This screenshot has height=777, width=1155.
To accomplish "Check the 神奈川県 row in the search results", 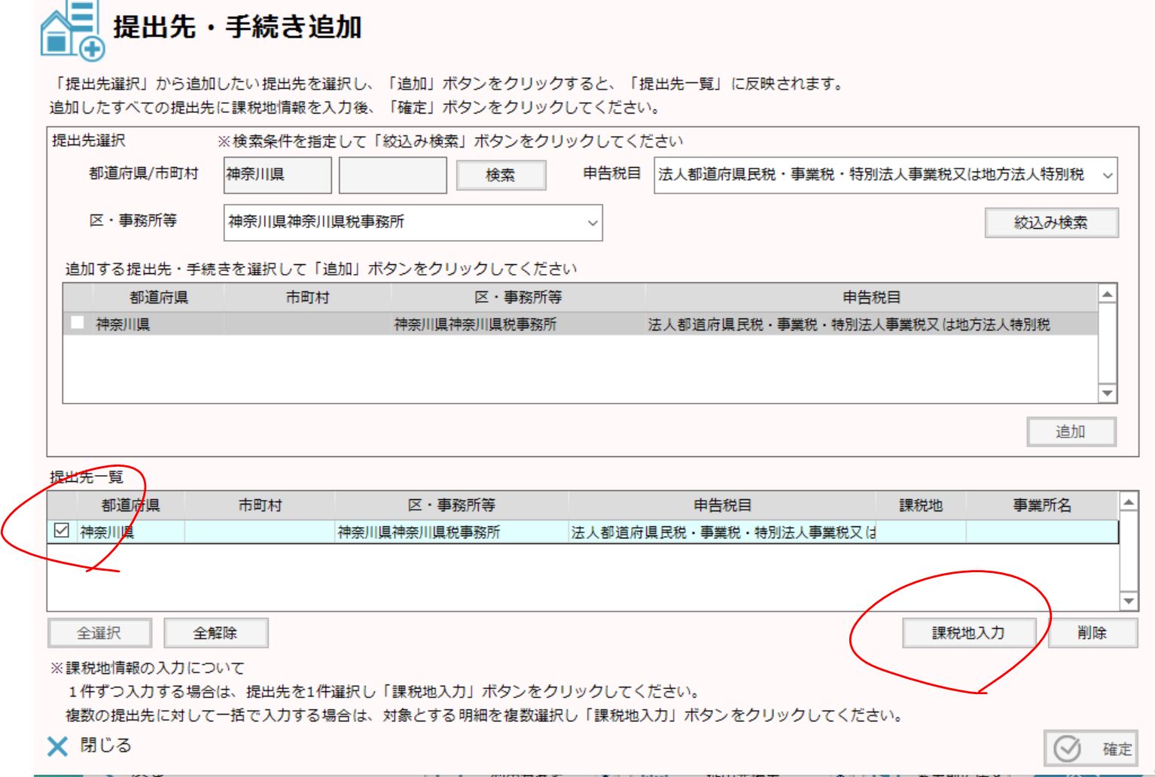I will pyautogui.click(x=78, y=324).
